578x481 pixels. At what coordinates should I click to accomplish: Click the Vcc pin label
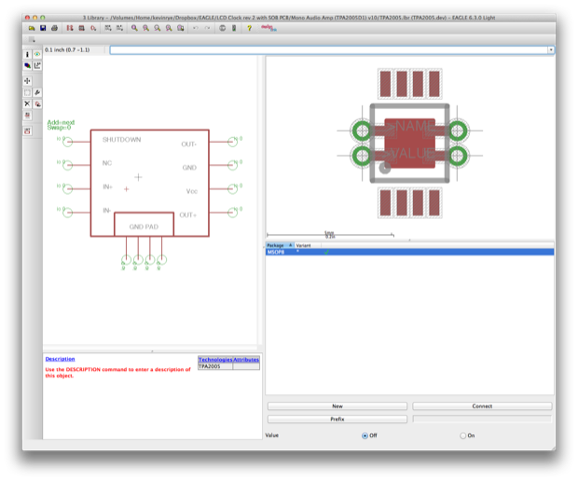point(192,191)
